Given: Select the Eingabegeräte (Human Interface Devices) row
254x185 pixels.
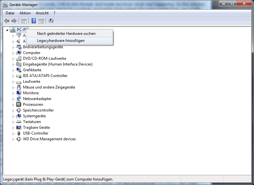Looking at the screenshot, I should coord(58,64).
